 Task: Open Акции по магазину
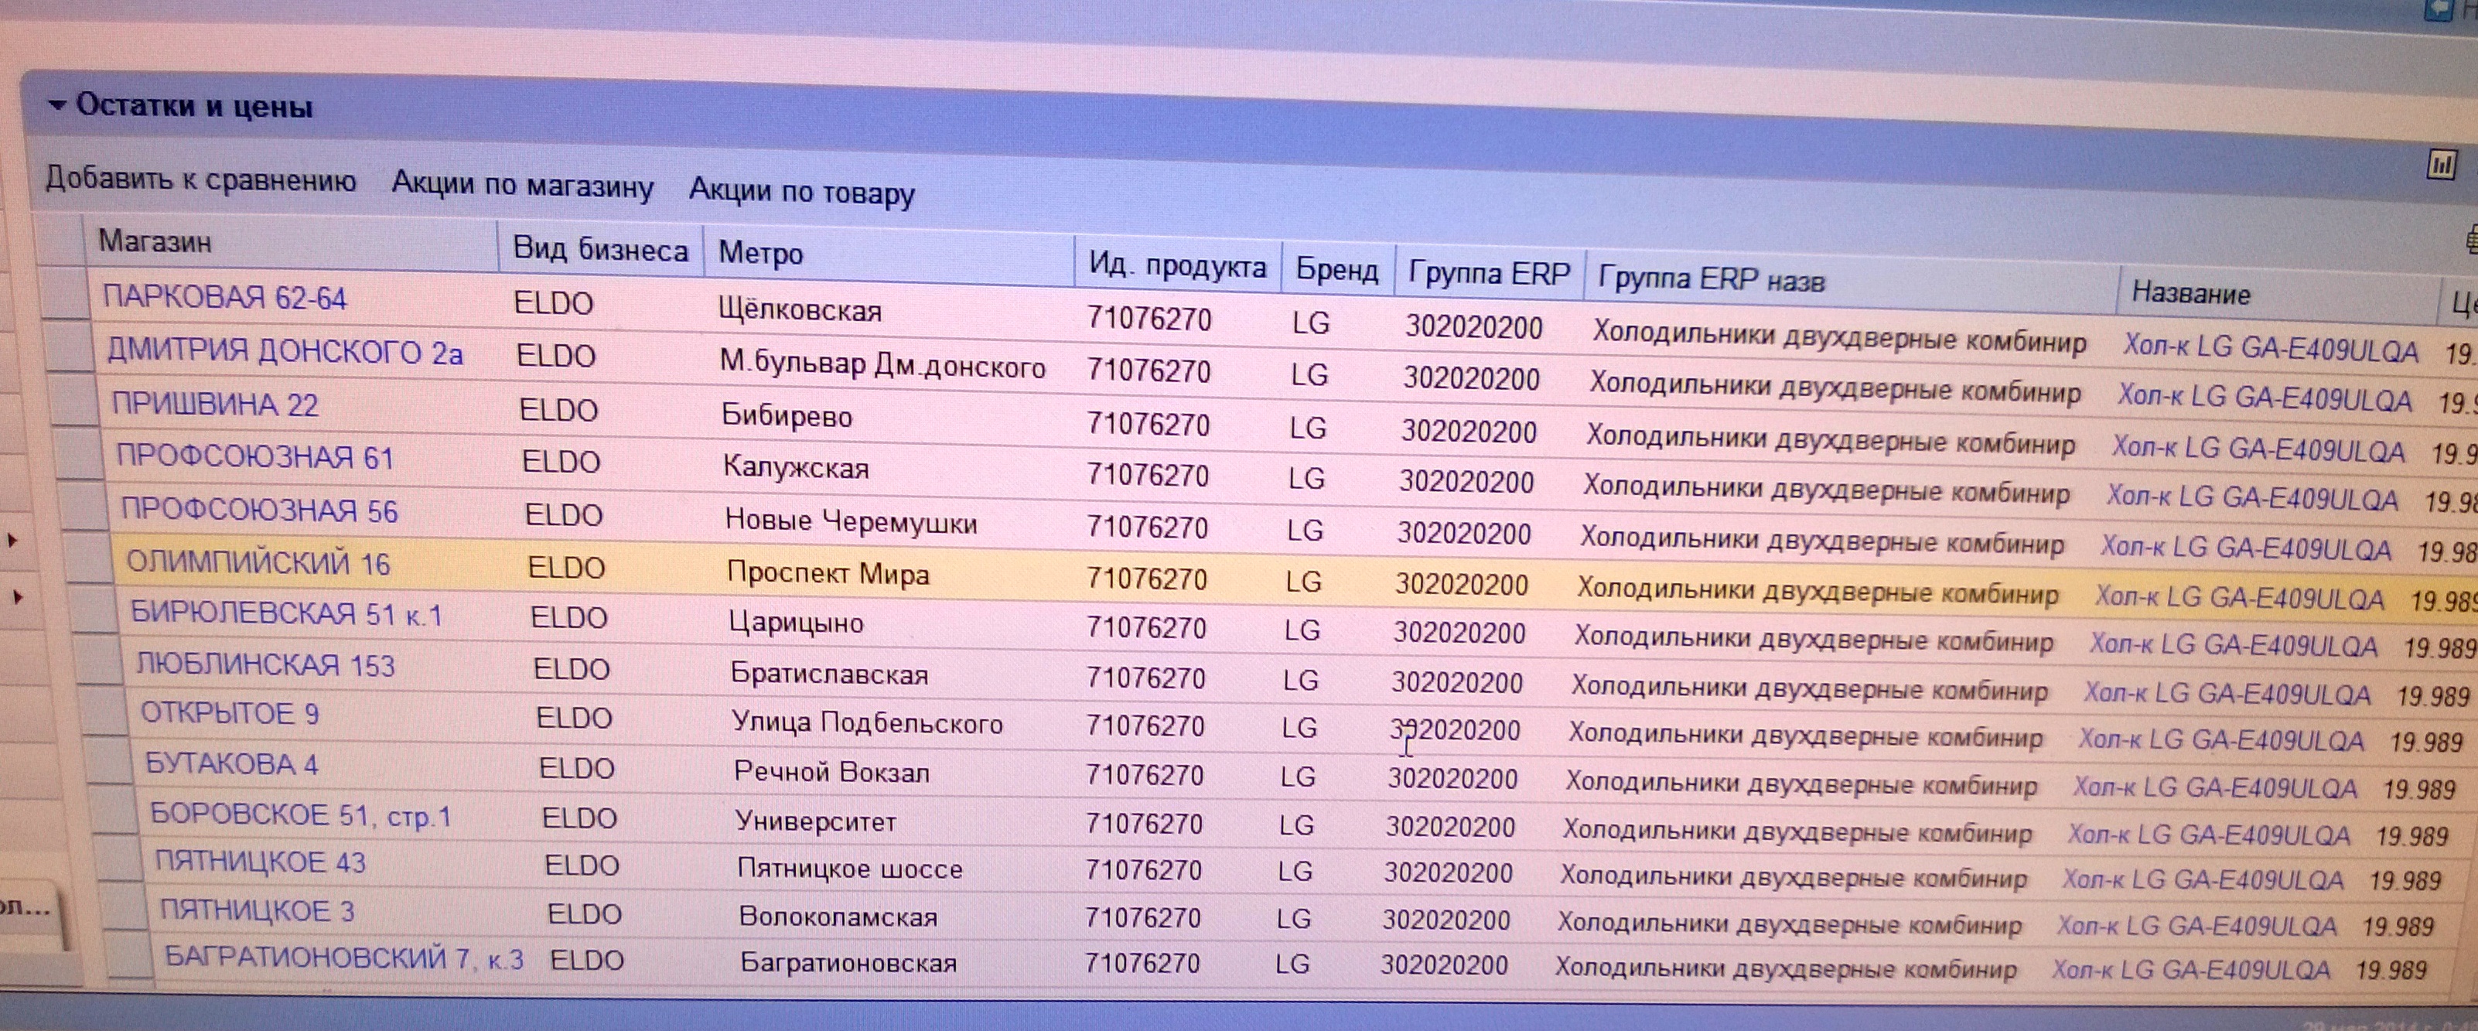click(x=522, y=186)
